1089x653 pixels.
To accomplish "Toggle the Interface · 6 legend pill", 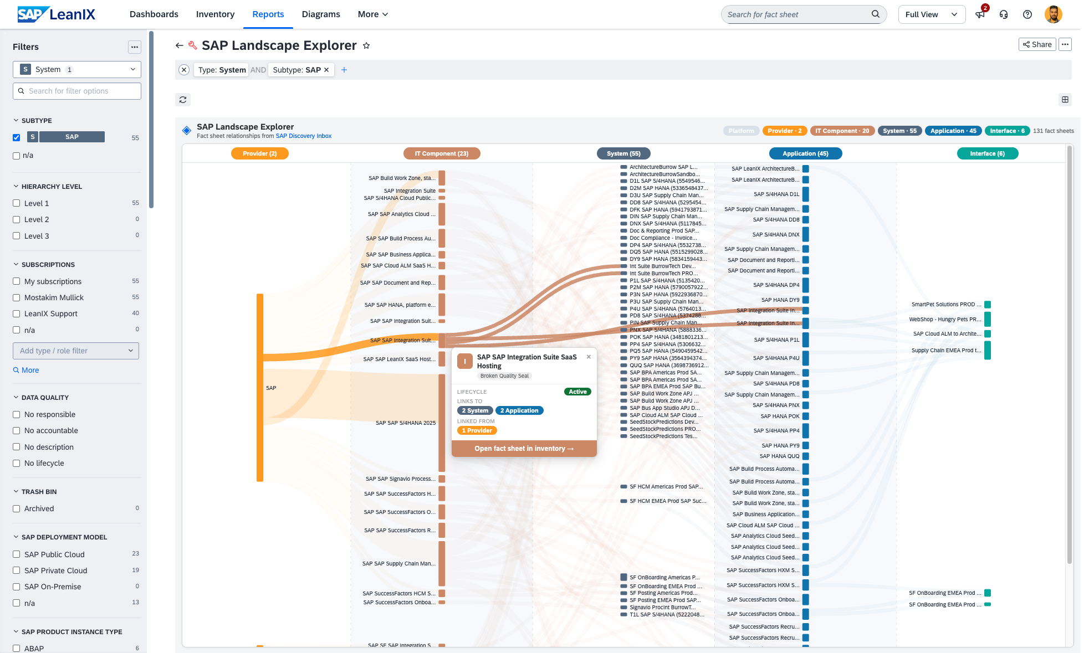I will pos(1007,131).
